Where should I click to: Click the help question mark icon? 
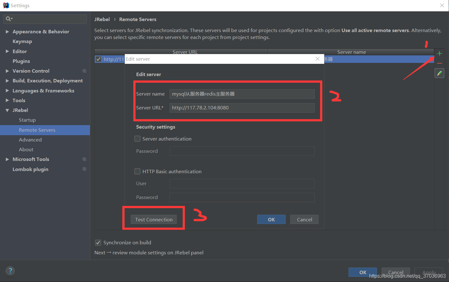point(10,271)
